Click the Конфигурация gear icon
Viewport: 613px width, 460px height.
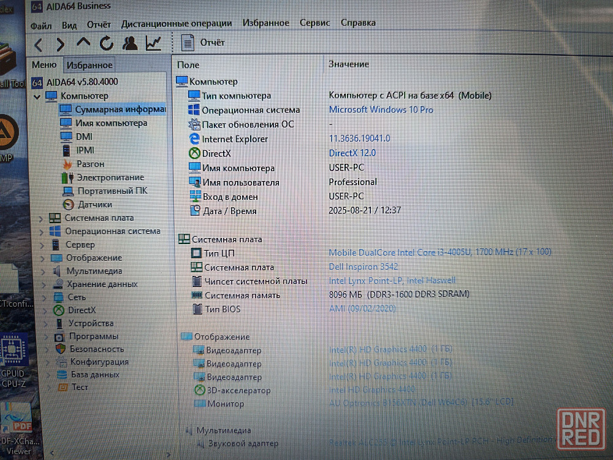pos(61,362)
